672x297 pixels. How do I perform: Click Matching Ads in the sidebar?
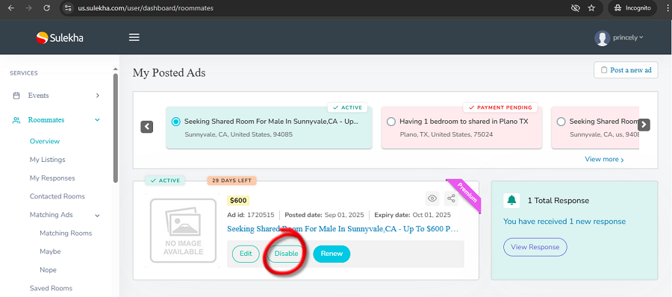(51, 215)
